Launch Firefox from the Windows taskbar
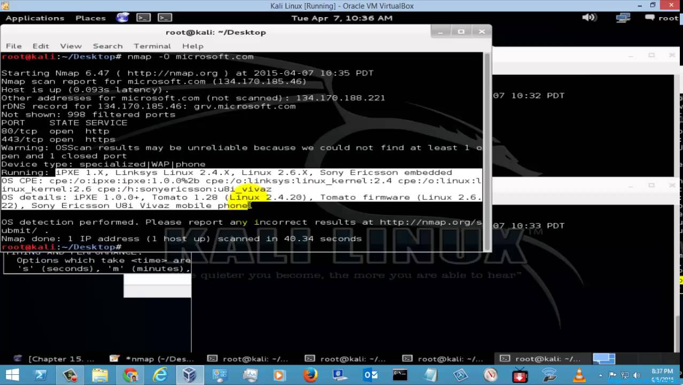The height and width of the screenshot is (385, 683). click(x=310, y=375)
